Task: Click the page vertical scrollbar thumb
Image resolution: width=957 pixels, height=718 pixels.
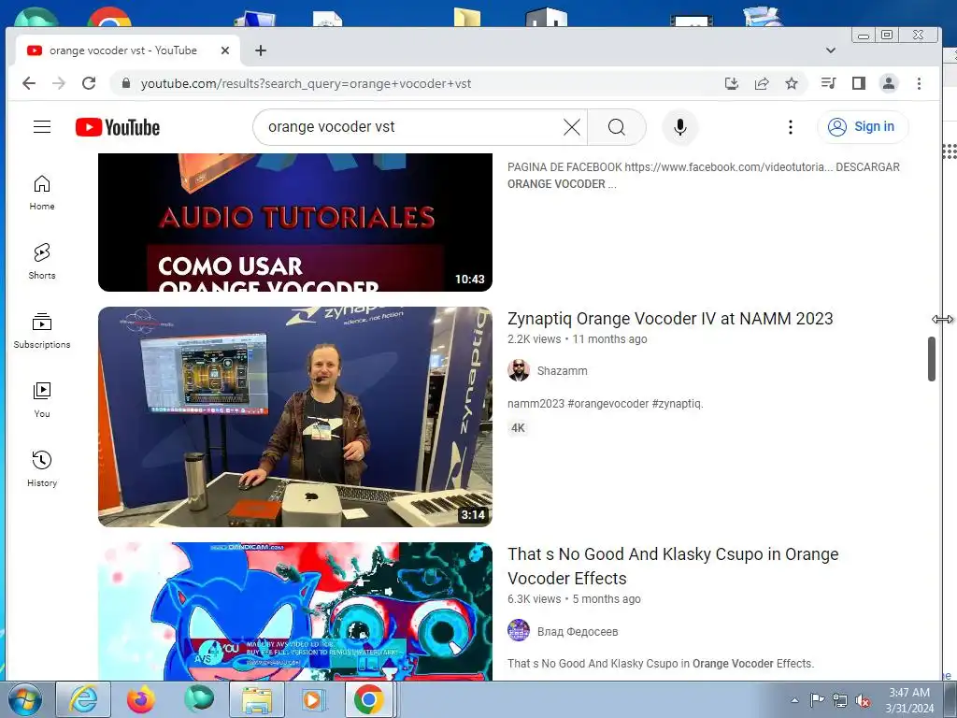Action: (932, 359)
